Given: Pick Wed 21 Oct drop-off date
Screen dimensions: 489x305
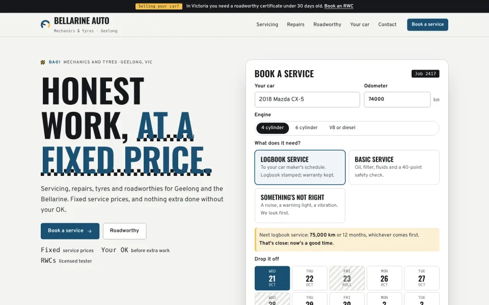Looking at the screenshot, I should 272,278.
